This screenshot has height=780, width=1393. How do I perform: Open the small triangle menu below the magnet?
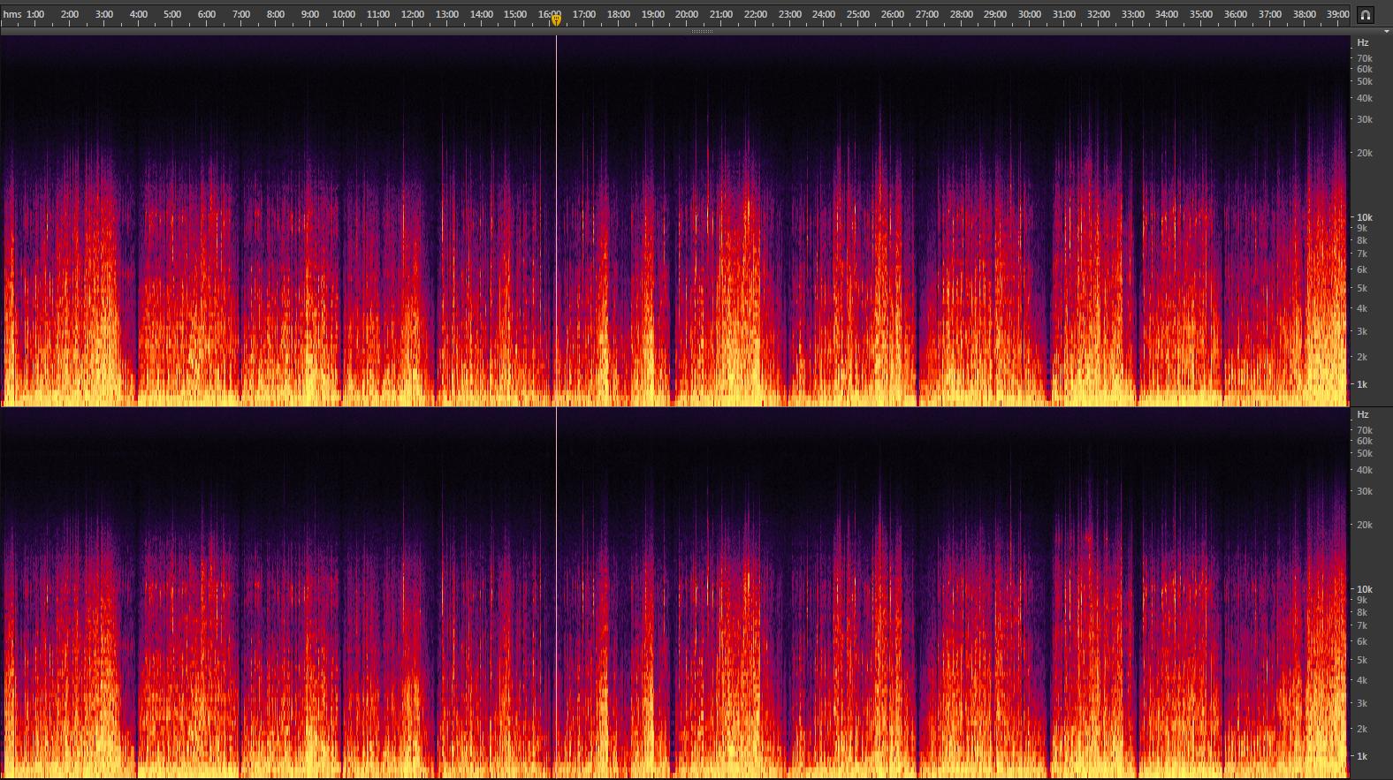(x=1386, y=32)
